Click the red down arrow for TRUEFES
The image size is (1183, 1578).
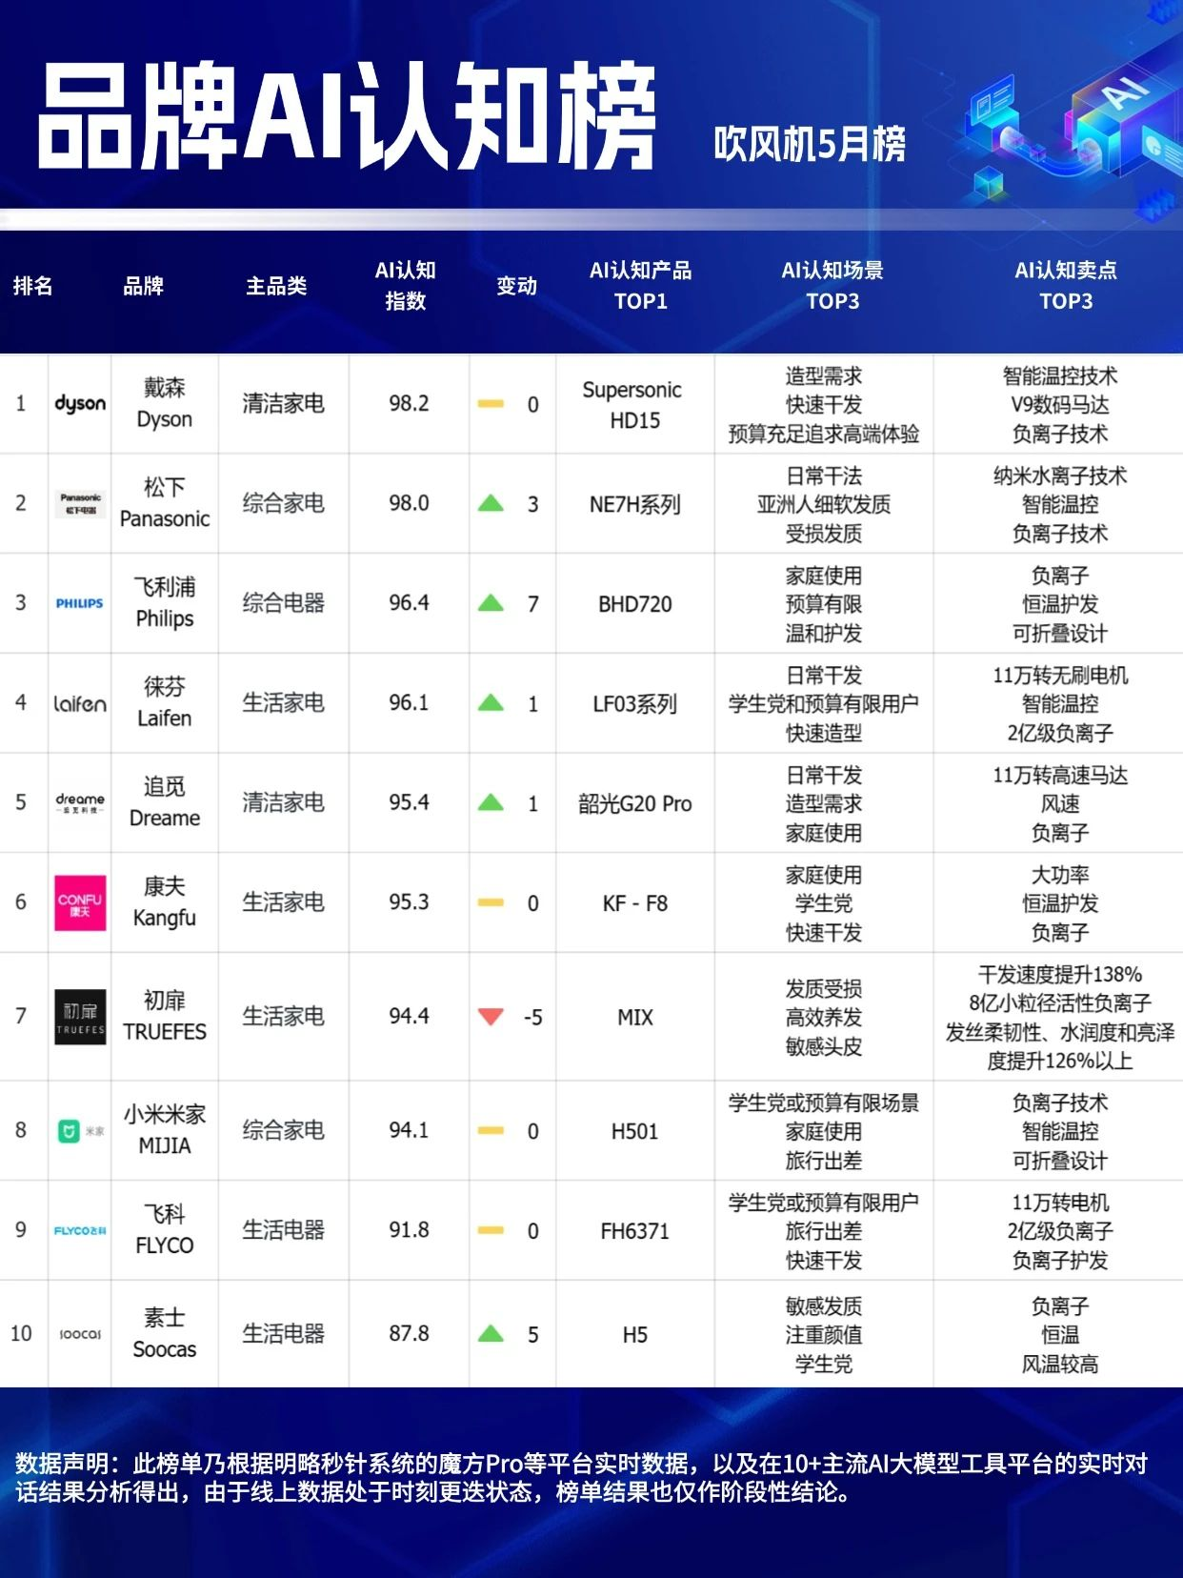(x=491, y=1017)
